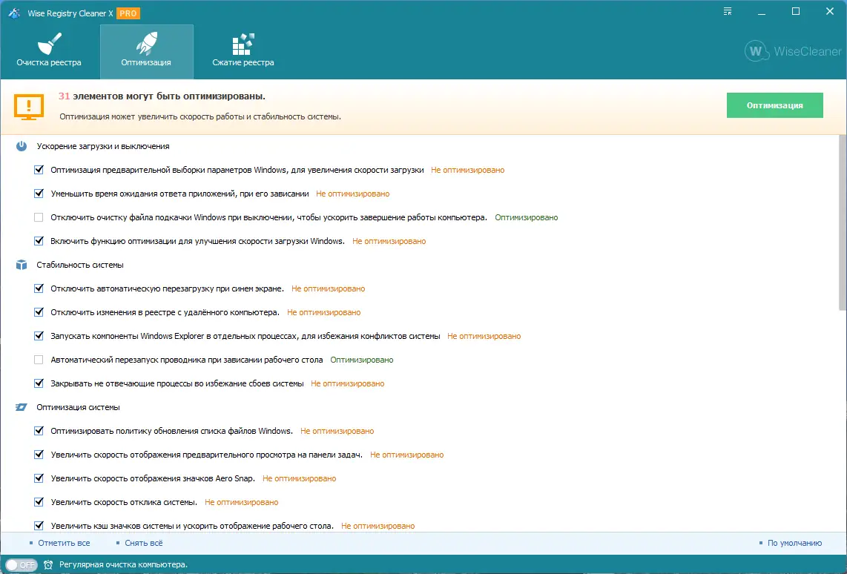This screenshot has height=574, width=847.
Task: Uncheck Увеличить скорость отклика системы
Action: point(39,503)
